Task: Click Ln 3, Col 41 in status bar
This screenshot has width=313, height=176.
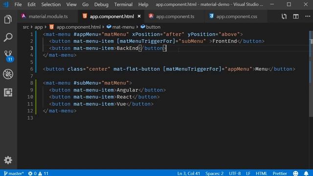Action: [x=188, y=174]
